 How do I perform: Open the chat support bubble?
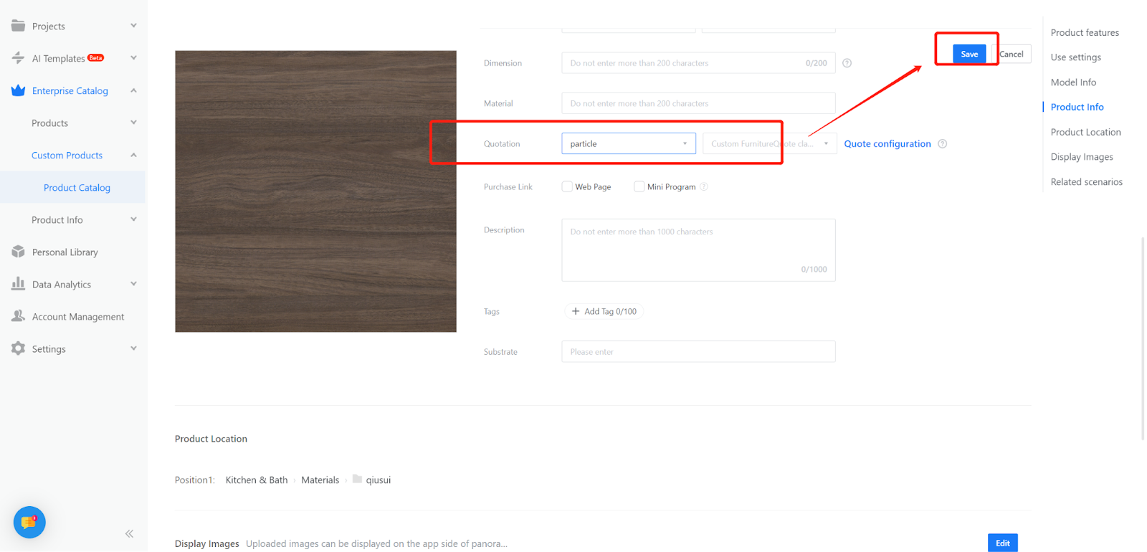click(x=29, y=522)
